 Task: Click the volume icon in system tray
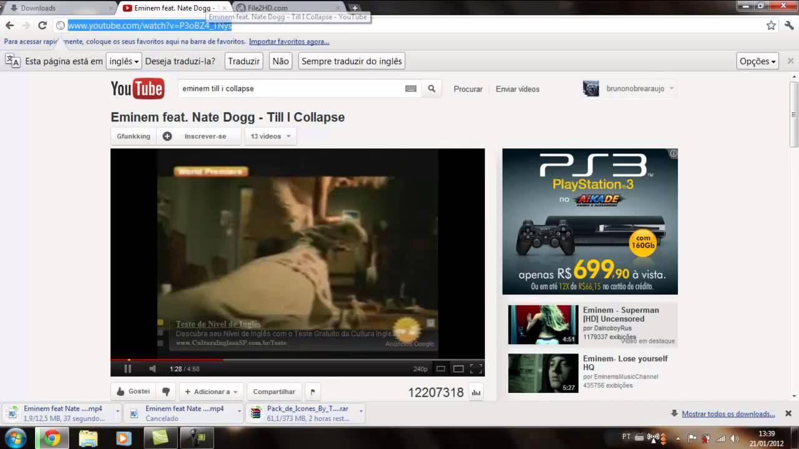pos(735,438)
